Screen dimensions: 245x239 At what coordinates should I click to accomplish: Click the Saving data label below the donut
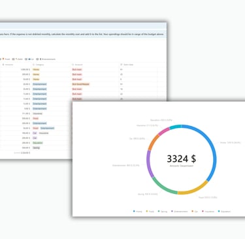[x=148, y=194]
